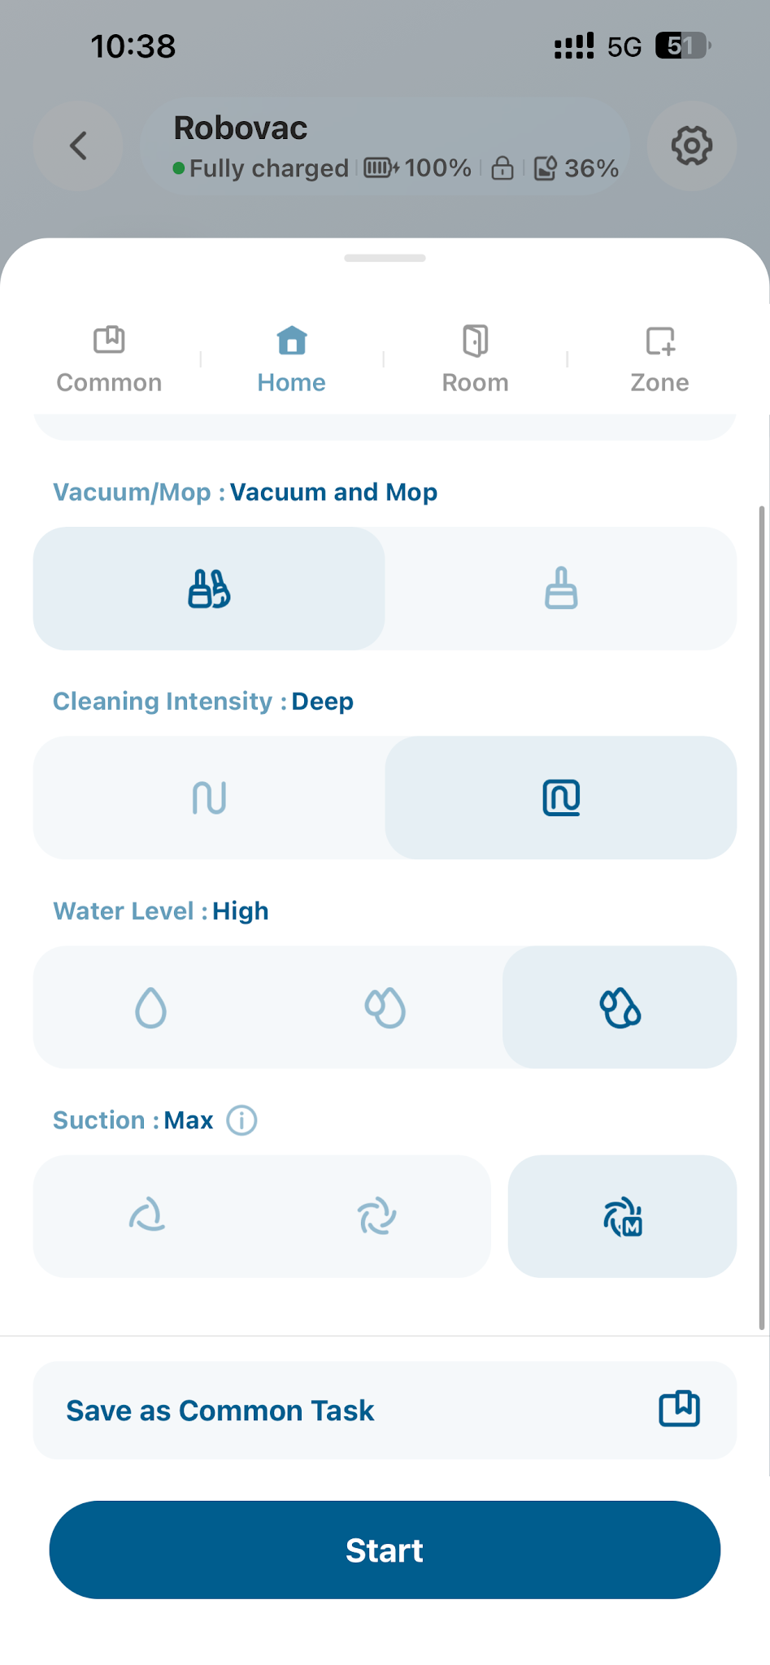Select the medium suction power
This screenshot has height=1665, width=770.
click(x=376, y=1216)
